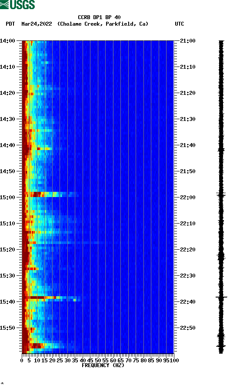Click the 22:00 UTC time label
240x388 pixels.
pos(187,197)
